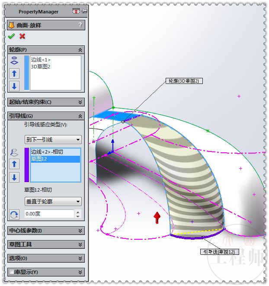This screenshot has width=269, height=286.
Task: Click the 引导线(草图12) callout label
Action: (220, 252)
